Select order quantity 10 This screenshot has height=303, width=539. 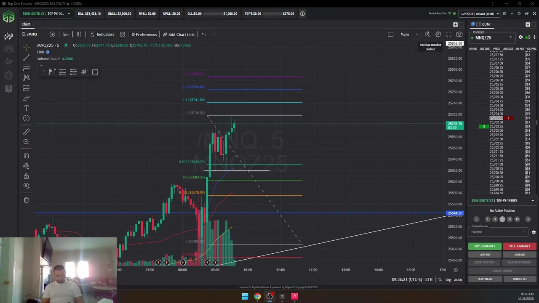pos(510,219)
